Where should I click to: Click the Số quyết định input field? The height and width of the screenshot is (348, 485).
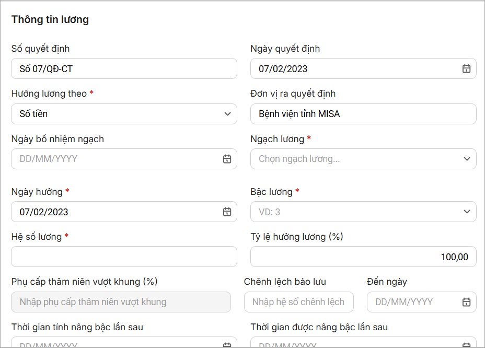click(x=124, y=68)
